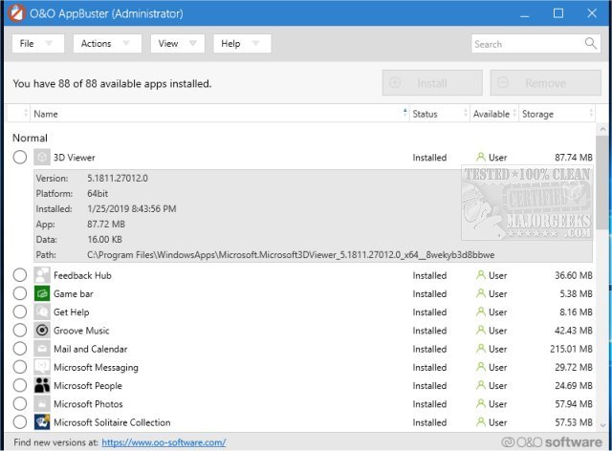Click the green Game bar icon
The height and width of the screenshot is (451, 612).
tap(42, 294)
